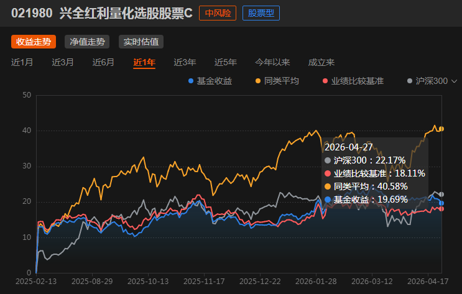Click the tooltip value 沪深300：22.17%
The width and height of the screenshot is (462, 294).
(365, 160)
